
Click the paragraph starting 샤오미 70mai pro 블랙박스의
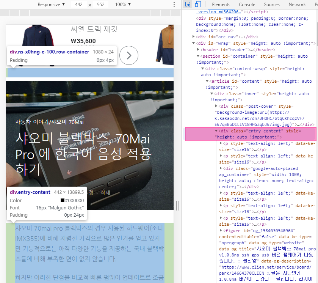coord(90,244)
